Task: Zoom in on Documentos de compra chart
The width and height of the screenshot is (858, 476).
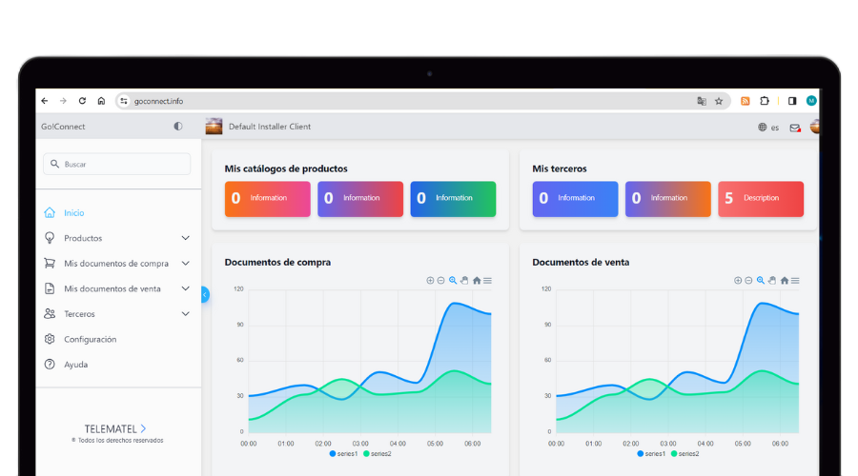Action: click(430, 280)
